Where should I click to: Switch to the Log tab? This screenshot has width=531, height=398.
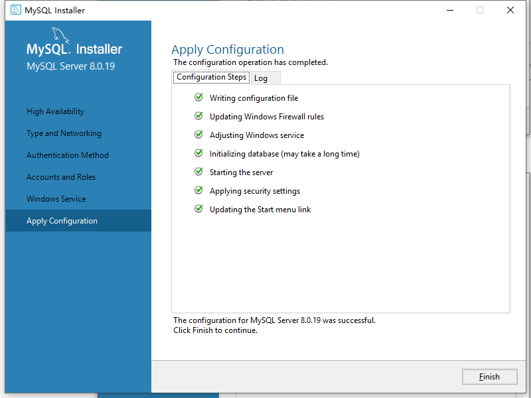[x=265, y=78]
